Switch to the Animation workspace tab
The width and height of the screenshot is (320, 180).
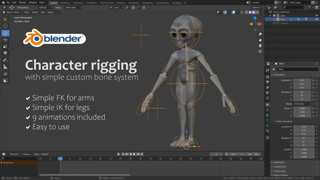point(134,3)
